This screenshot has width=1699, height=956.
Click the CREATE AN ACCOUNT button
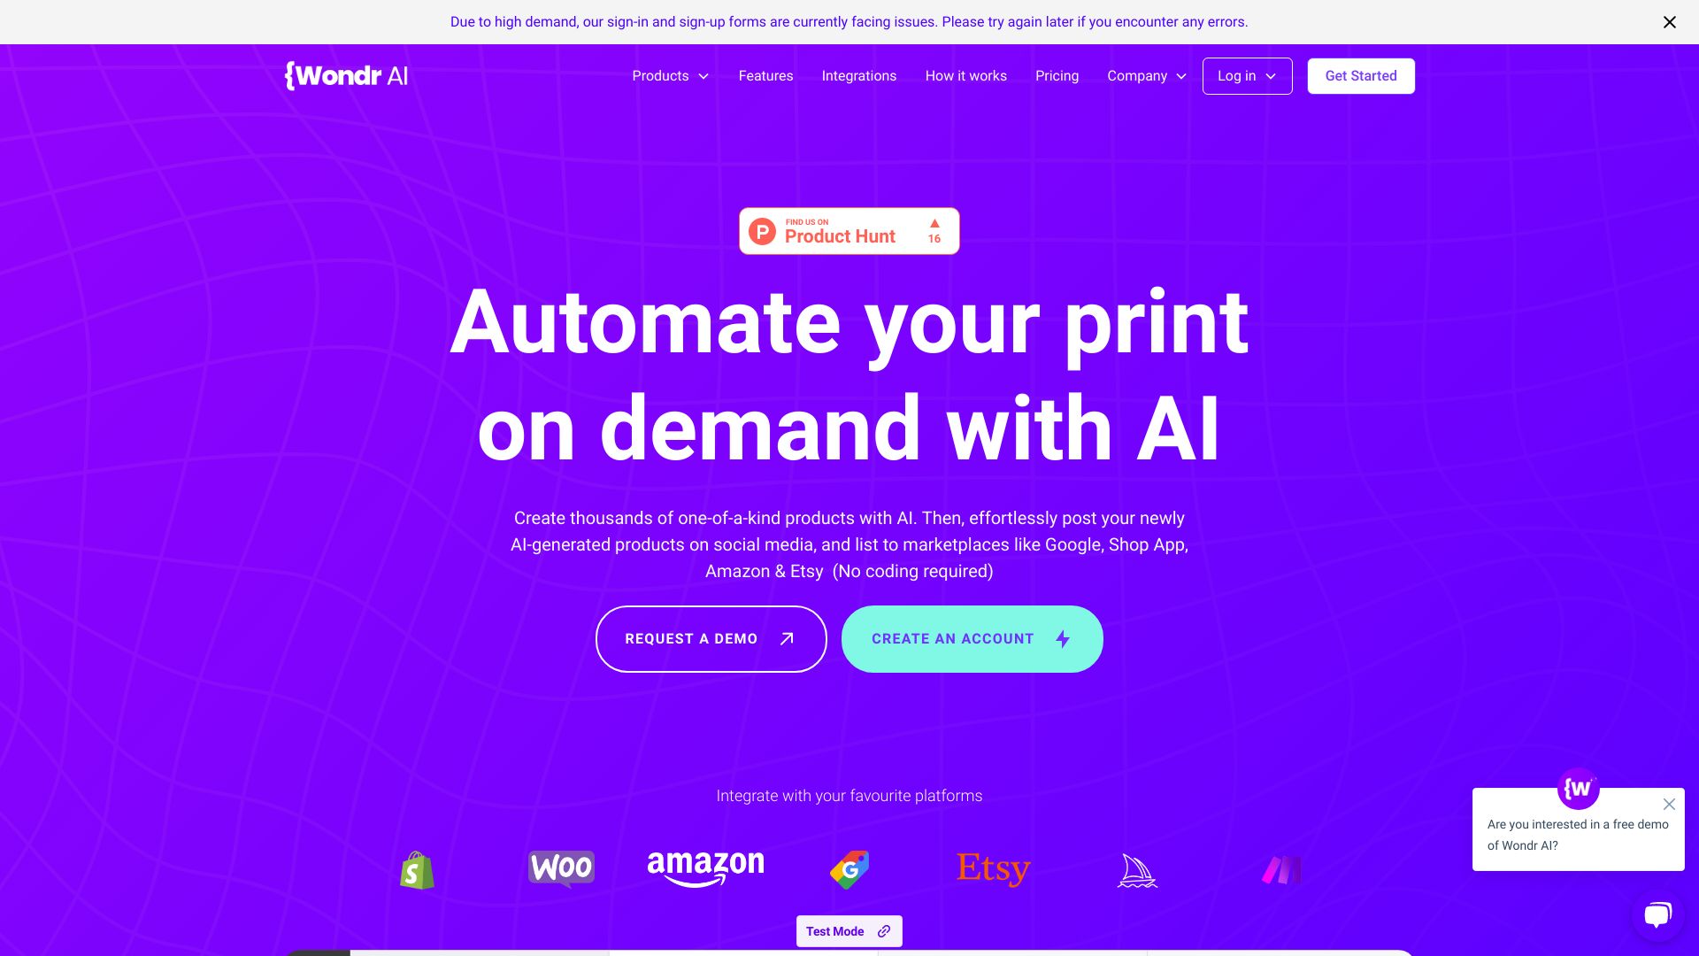972,638
